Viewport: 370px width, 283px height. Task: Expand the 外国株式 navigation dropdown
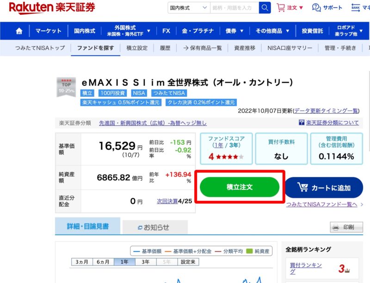[148, 31]
